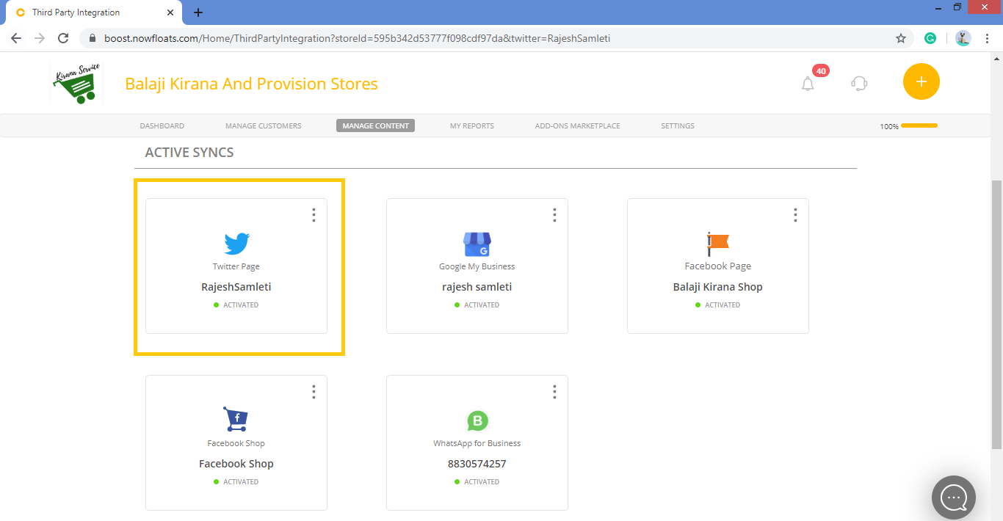Open the chat bubble widget
The image size is (1003, 521).
point(953,498)
